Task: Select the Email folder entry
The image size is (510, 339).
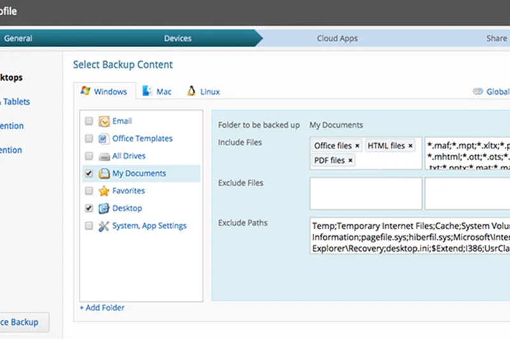Action: 122,121
